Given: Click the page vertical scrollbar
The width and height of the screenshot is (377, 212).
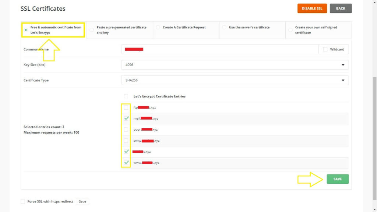Looking at the screenshot, I should [374, 138].
